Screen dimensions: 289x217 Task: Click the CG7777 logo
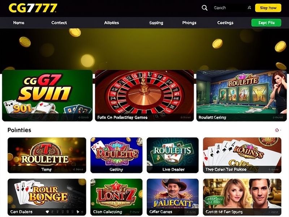[x=33, y=8]
